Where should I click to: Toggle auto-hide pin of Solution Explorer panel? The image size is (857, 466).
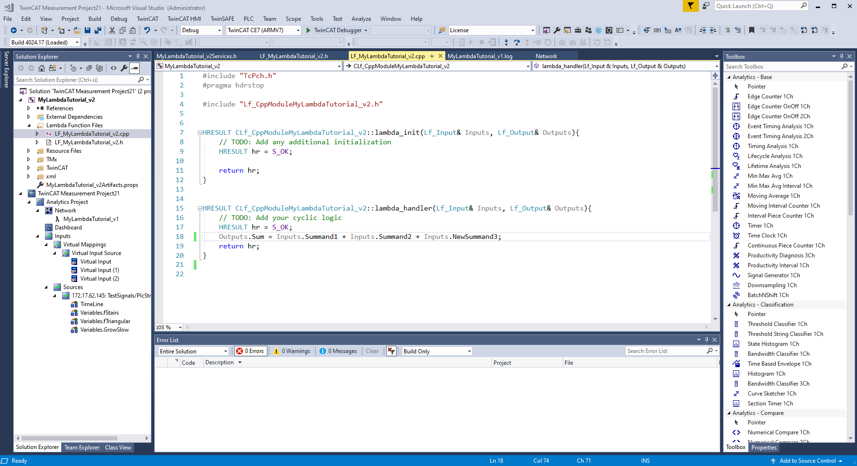click(x=138, y=56)
